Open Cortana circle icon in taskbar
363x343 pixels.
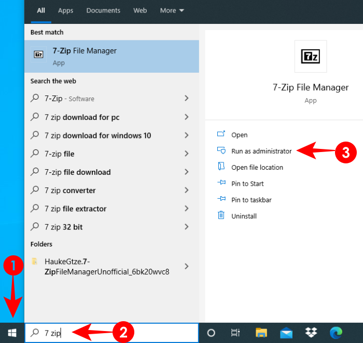211,333
